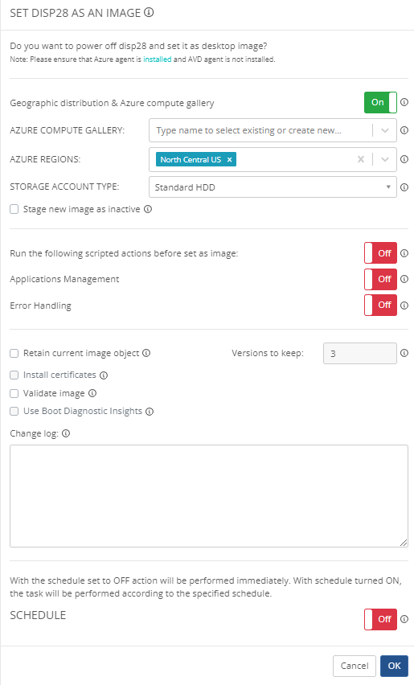The width and height of the screenshot is (414, 685).
Task: Click inside the Change log text area
Action: (x=209, y=496)
